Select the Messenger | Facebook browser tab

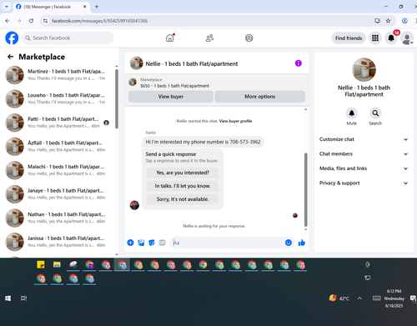tap(52, 7)
